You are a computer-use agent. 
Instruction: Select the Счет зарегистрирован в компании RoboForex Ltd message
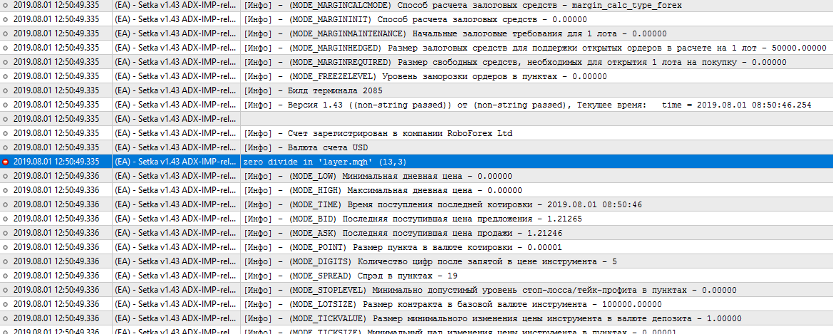378,133
